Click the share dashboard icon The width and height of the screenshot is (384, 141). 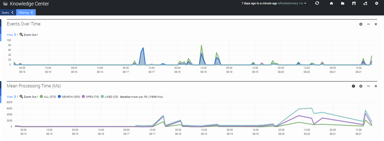point(365,4)
